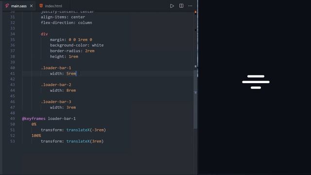Close the main.sass tab
The height and width of the screenshot is (175, 311).
pyautogui.click(x=31, y=6)
